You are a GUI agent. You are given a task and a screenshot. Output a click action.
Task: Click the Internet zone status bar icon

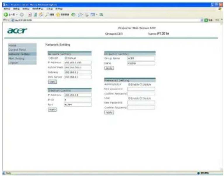pos(198,173)
